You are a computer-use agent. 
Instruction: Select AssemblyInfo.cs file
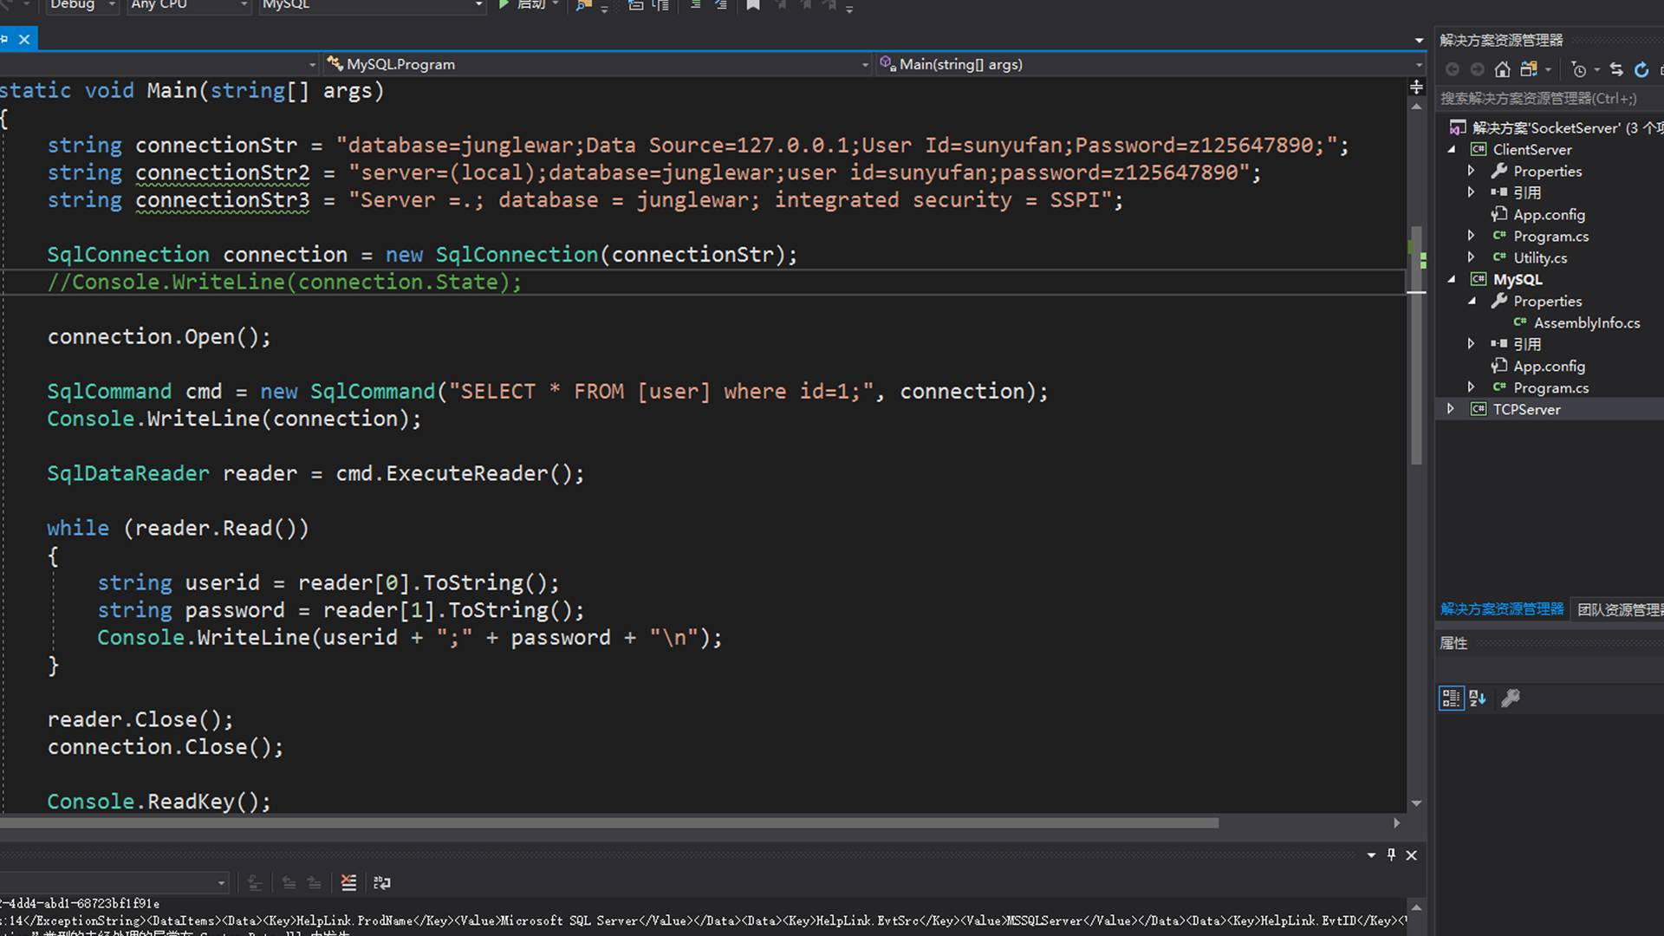pyautogui.click(x=1586, y=322)
